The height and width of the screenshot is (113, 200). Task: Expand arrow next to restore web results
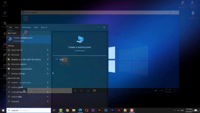click(48, 83)
